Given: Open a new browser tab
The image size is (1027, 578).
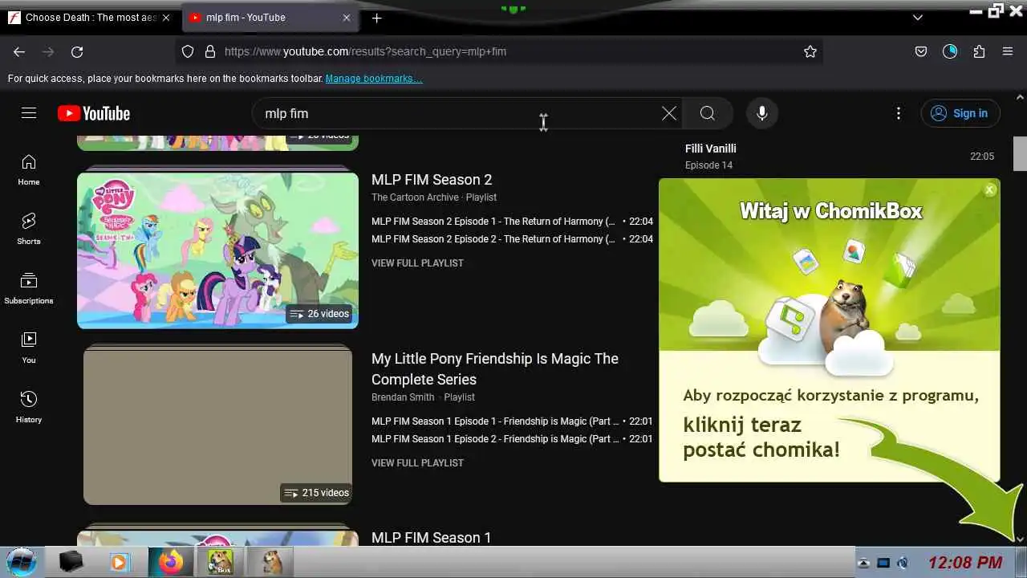Looking at the screenshot, I should 376,18.
